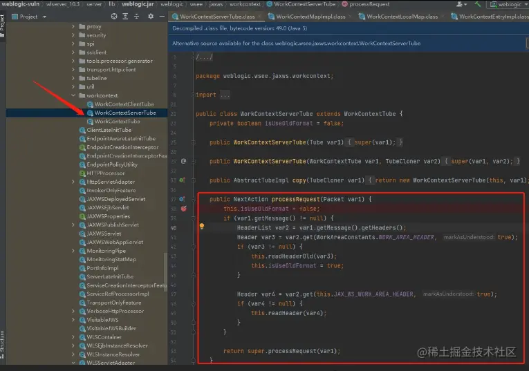Open the Structure tool window tab

[2, 343]
